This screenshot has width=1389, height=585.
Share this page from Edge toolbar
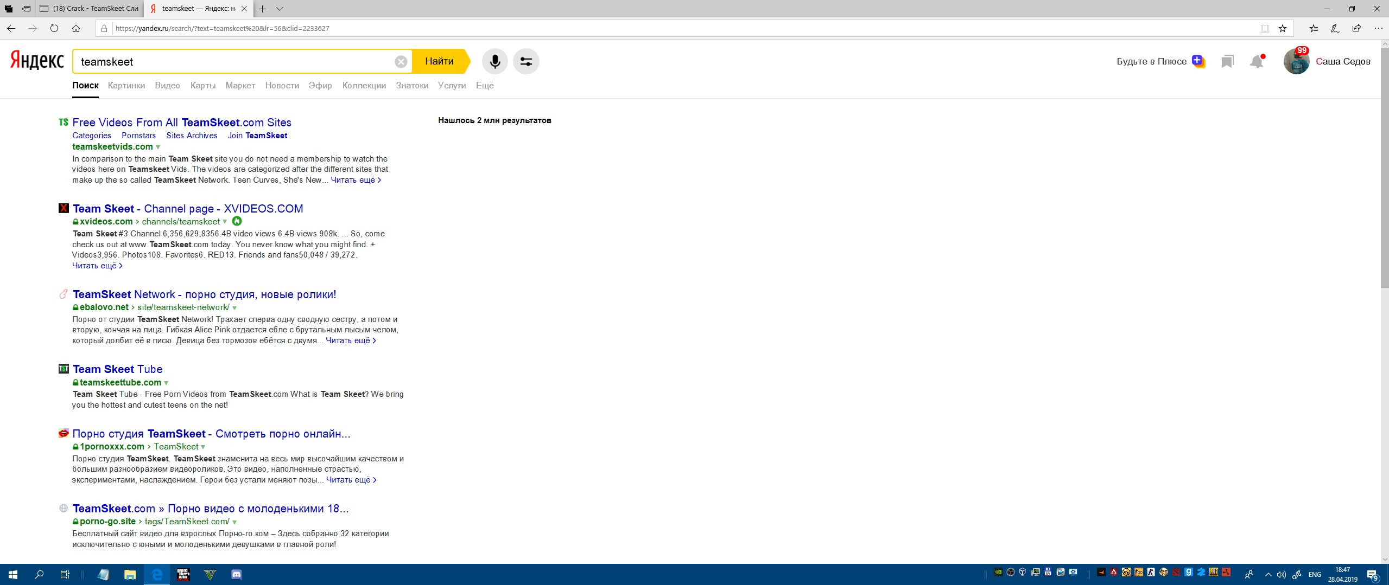pos(1356,28)
